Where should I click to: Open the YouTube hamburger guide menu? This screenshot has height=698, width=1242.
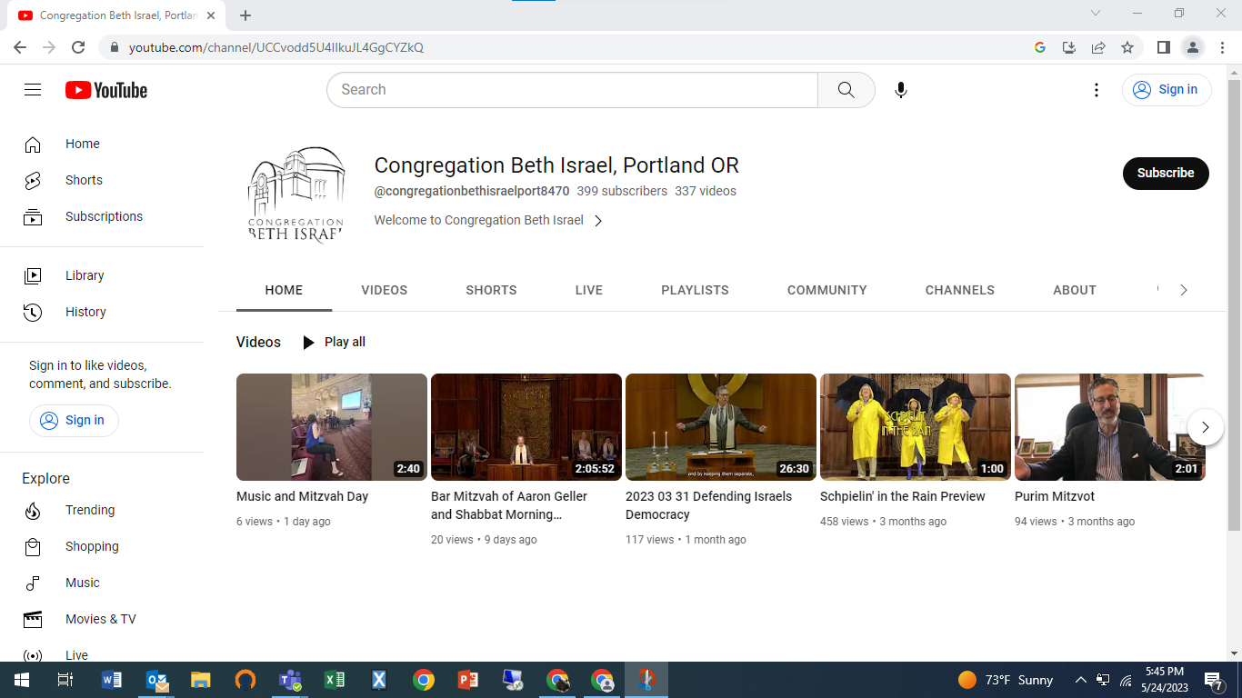coord(33,90)
